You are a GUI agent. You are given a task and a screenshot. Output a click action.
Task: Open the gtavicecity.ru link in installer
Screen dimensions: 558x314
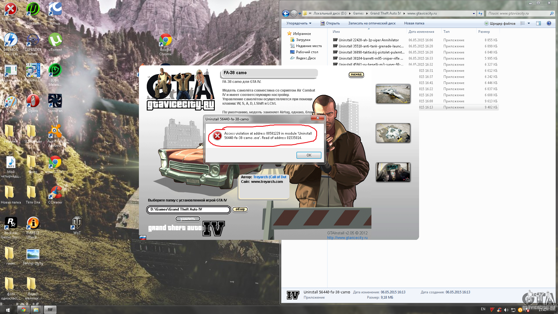pyautogui.click(x=347, y=238)
